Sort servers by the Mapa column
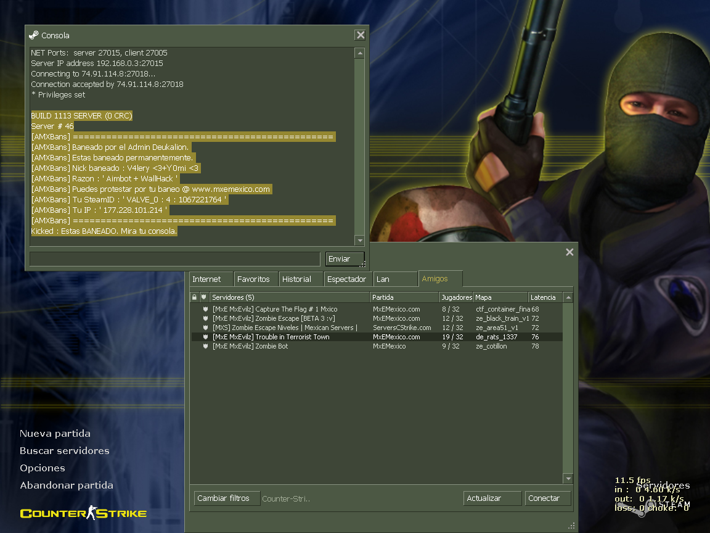The image size is (710, 533). [500, 297]
